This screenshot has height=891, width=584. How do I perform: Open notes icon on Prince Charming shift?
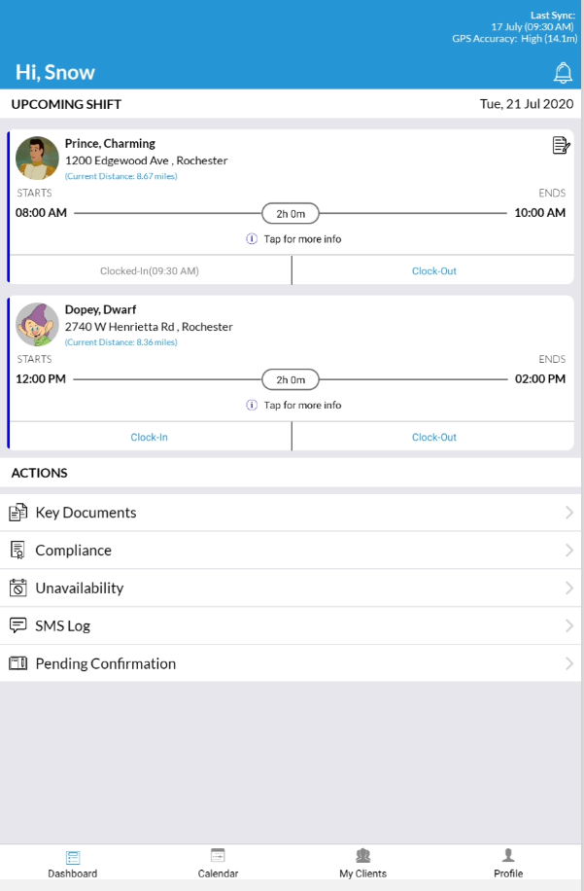tap(561, 146)
